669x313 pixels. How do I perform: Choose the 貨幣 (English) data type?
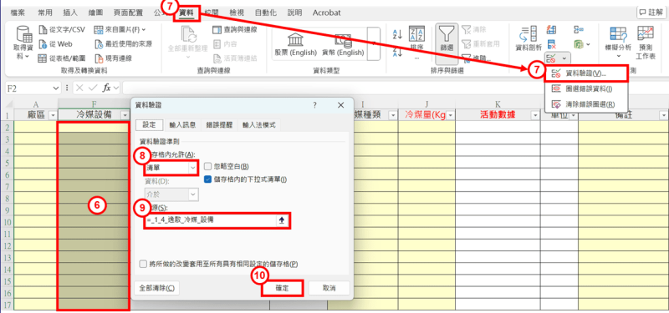tap(343, 45)
